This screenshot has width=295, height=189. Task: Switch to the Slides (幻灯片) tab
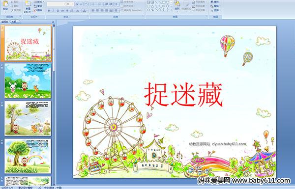coord(5,22)
